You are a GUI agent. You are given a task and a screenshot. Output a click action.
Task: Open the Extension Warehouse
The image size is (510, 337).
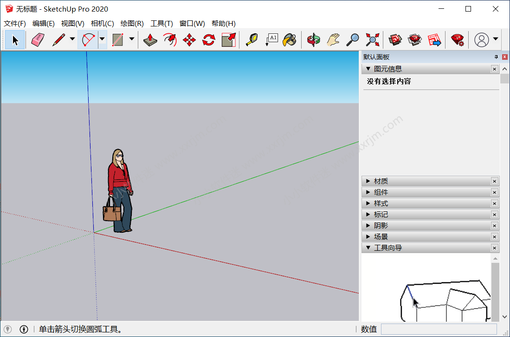(415, 40)
